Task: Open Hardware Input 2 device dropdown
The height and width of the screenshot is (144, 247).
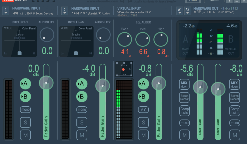Action: (x=64, y=11)
